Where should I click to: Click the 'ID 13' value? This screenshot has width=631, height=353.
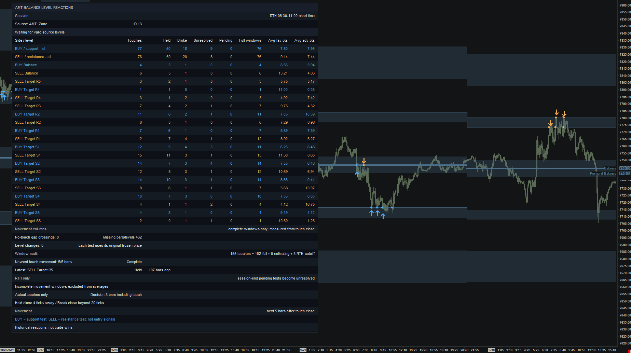[138, 24]
